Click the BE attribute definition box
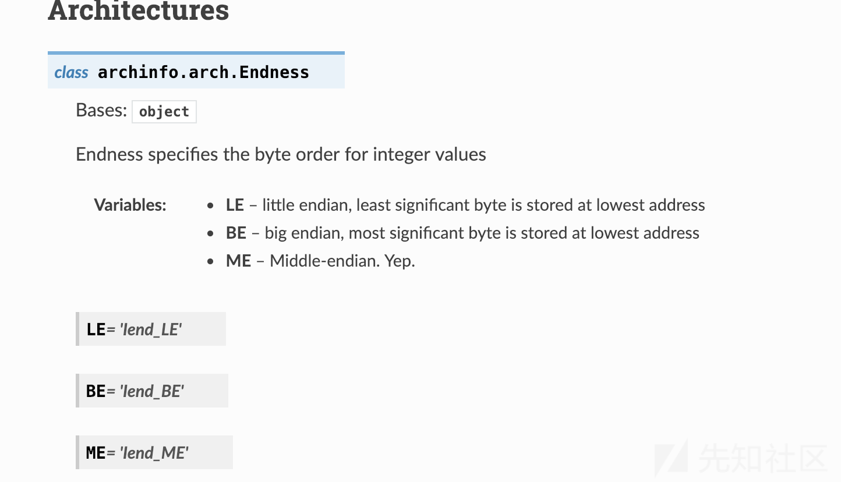841x482 pixels. (152, 391)
